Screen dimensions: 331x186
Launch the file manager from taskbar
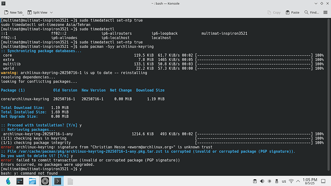pyautogui.click(x=32, y=181)
